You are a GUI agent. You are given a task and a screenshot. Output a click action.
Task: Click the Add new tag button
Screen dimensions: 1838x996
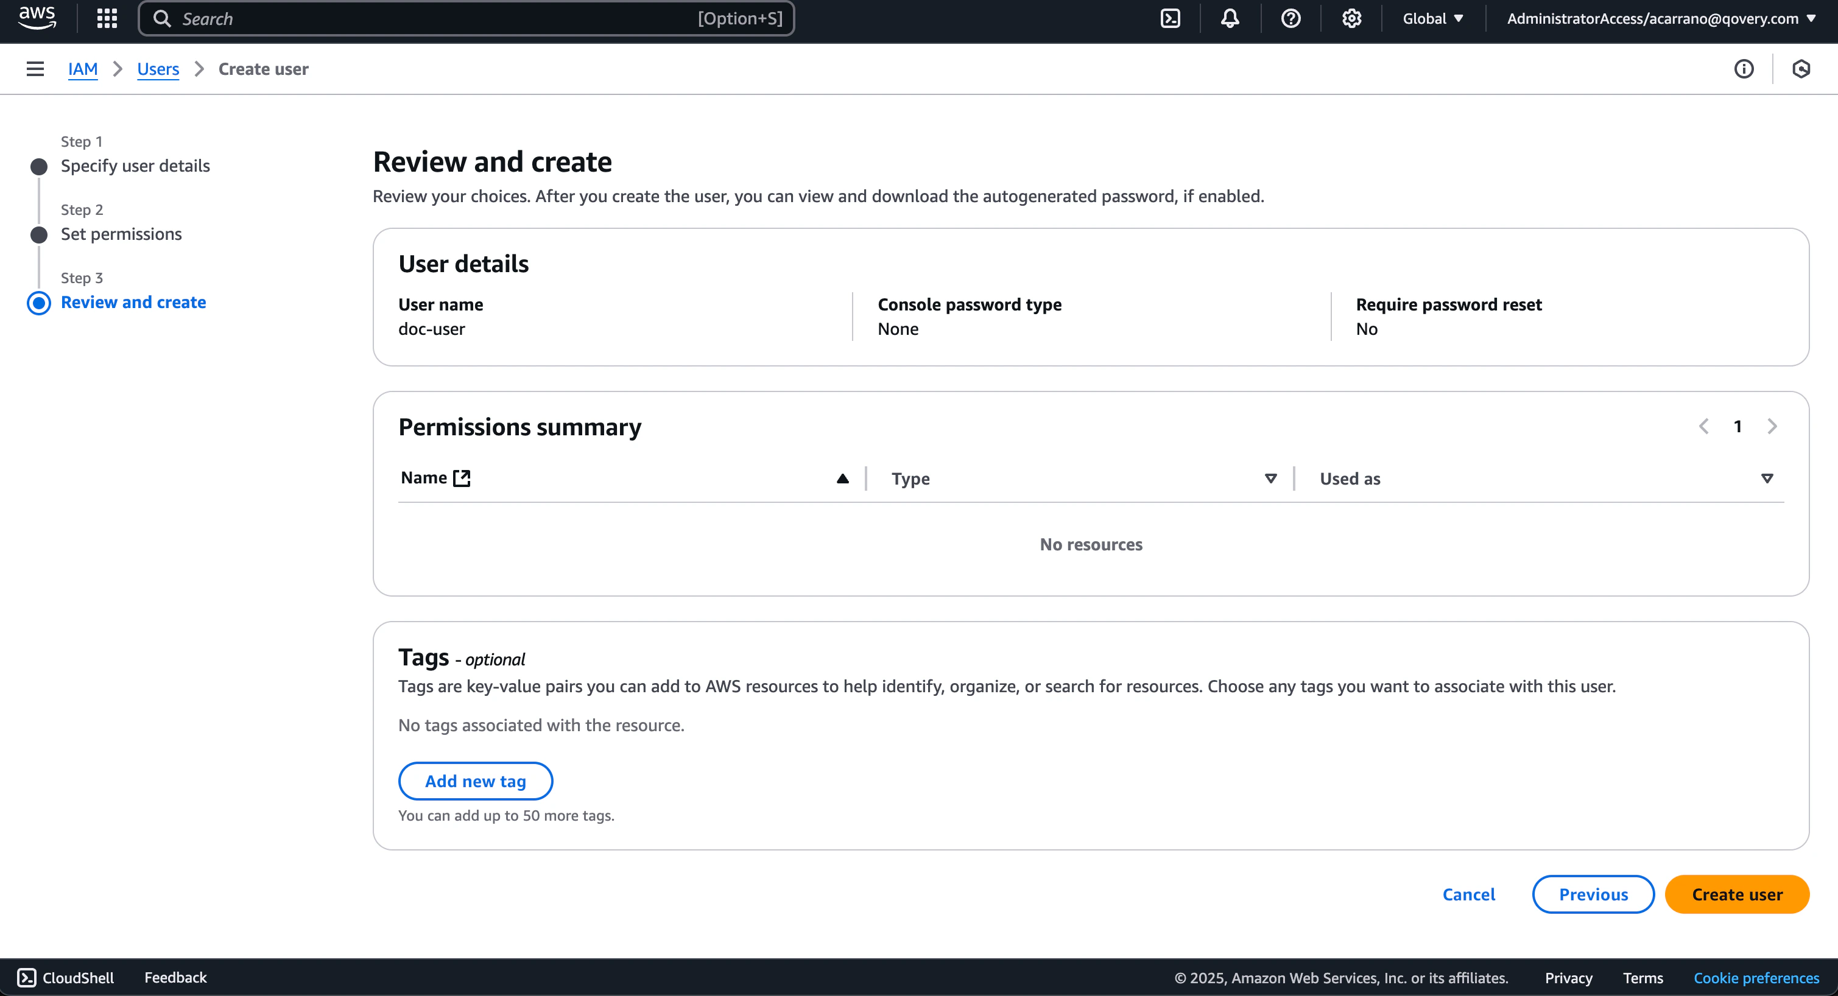click(x=475, y=780)
